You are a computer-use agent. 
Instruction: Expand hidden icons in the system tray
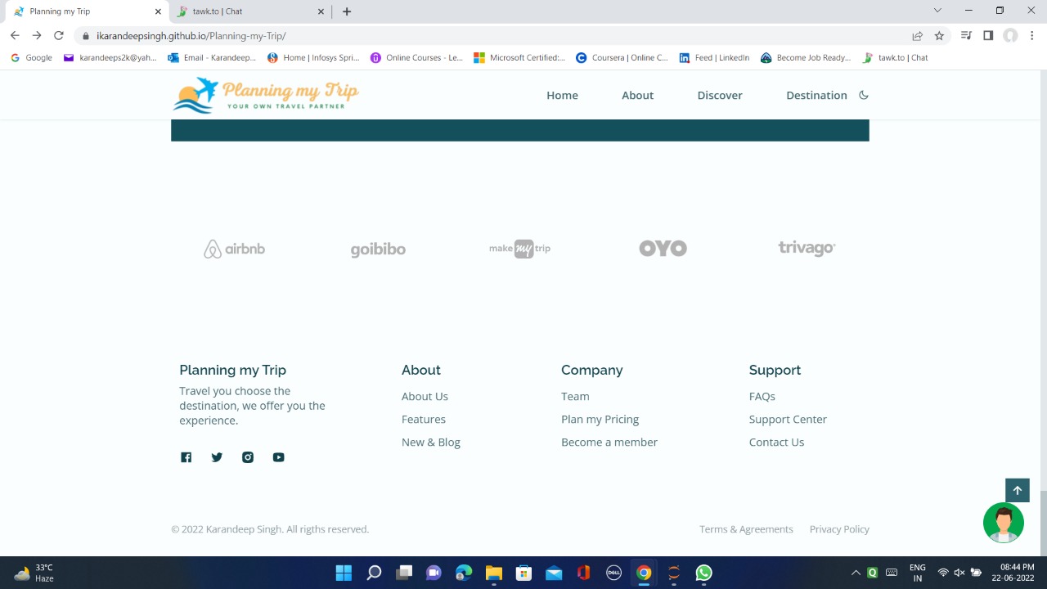pos(856,572)
